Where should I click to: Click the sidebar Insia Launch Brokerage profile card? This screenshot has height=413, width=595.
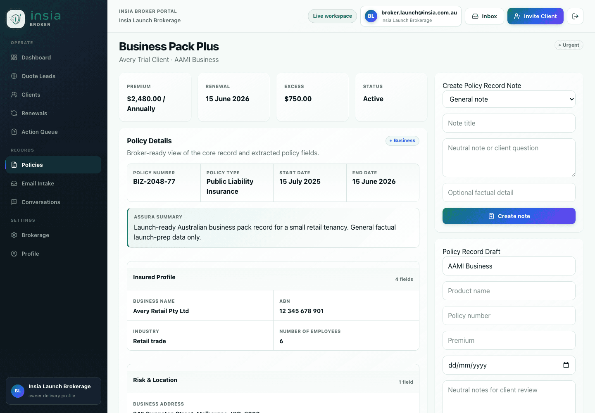coord(53,391)
